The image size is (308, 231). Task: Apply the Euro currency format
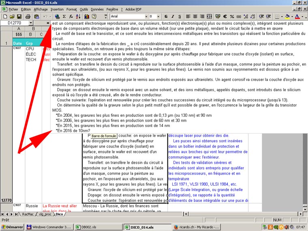[225, 17]
